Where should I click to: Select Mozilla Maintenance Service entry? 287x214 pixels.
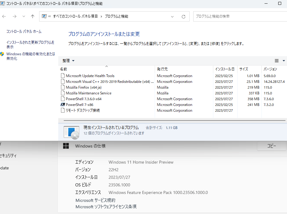click(173, 93)
